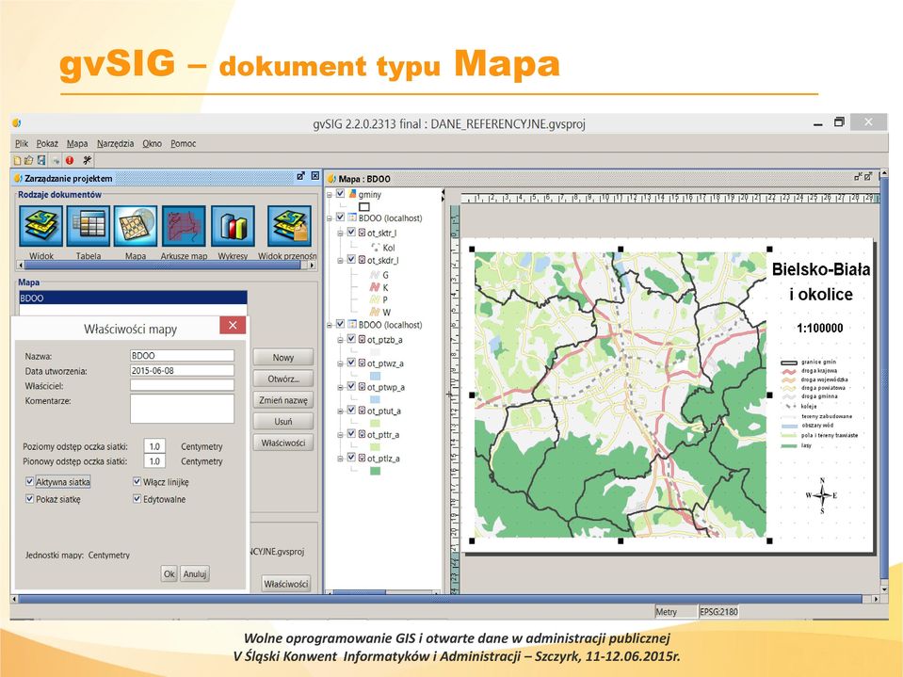Select BDOO in the Mapa list
This screenshot has height=677, width=903.
click(133, 298)
